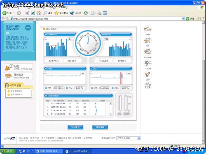Viewport: 206px width, 154px height.
Task: Open the Home page icon in the toolbar
Action: point(39,13)
